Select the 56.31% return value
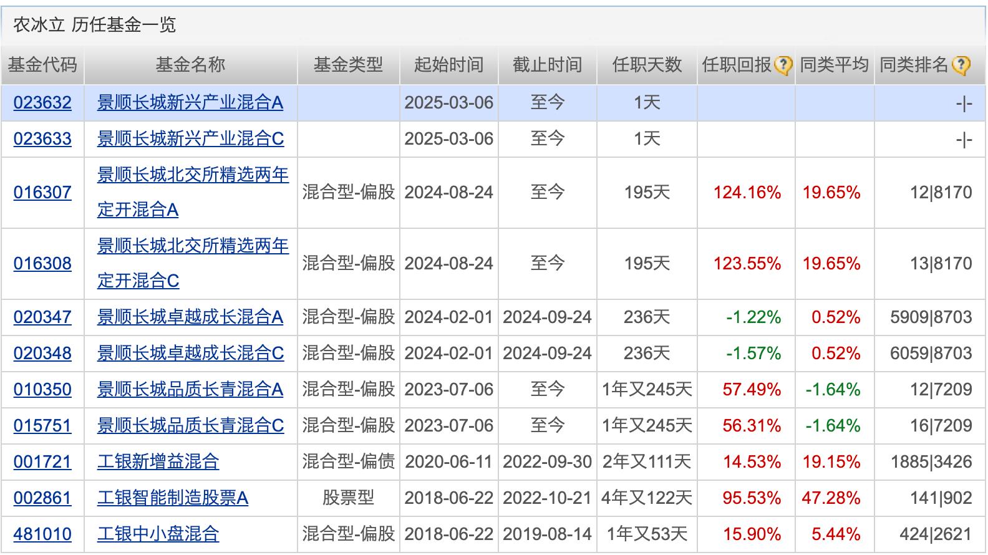The height and width of the screenshot is (555, 988). click(752, 425)
